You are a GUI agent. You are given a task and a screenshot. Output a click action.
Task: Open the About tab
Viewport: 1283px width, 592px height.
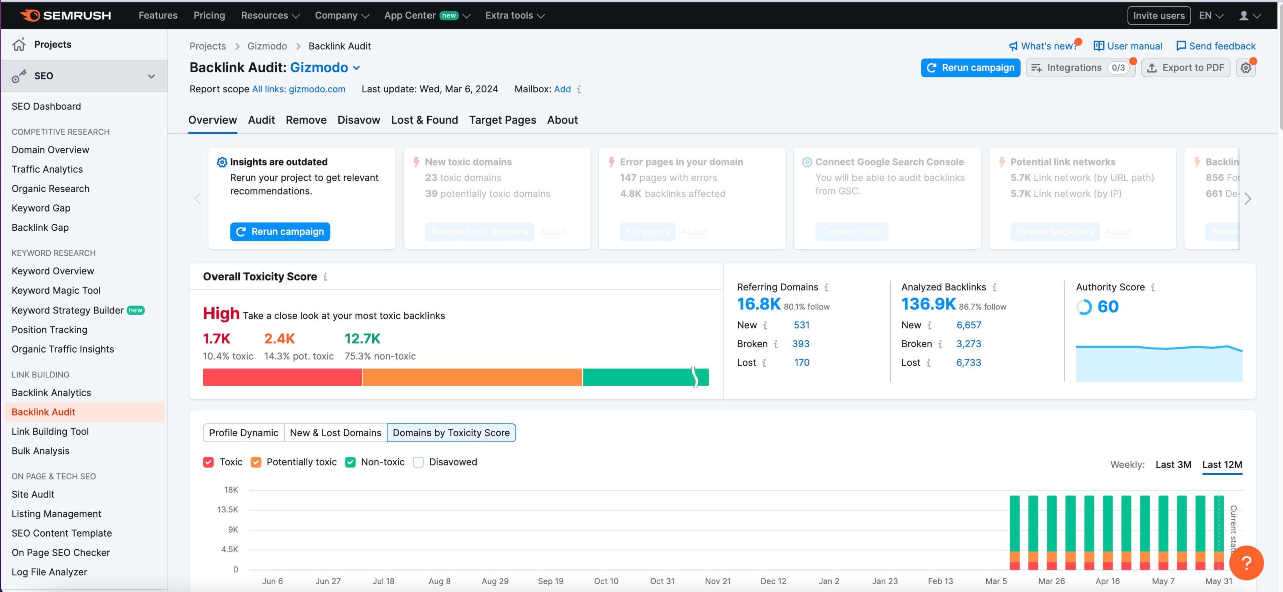[562, 120]
